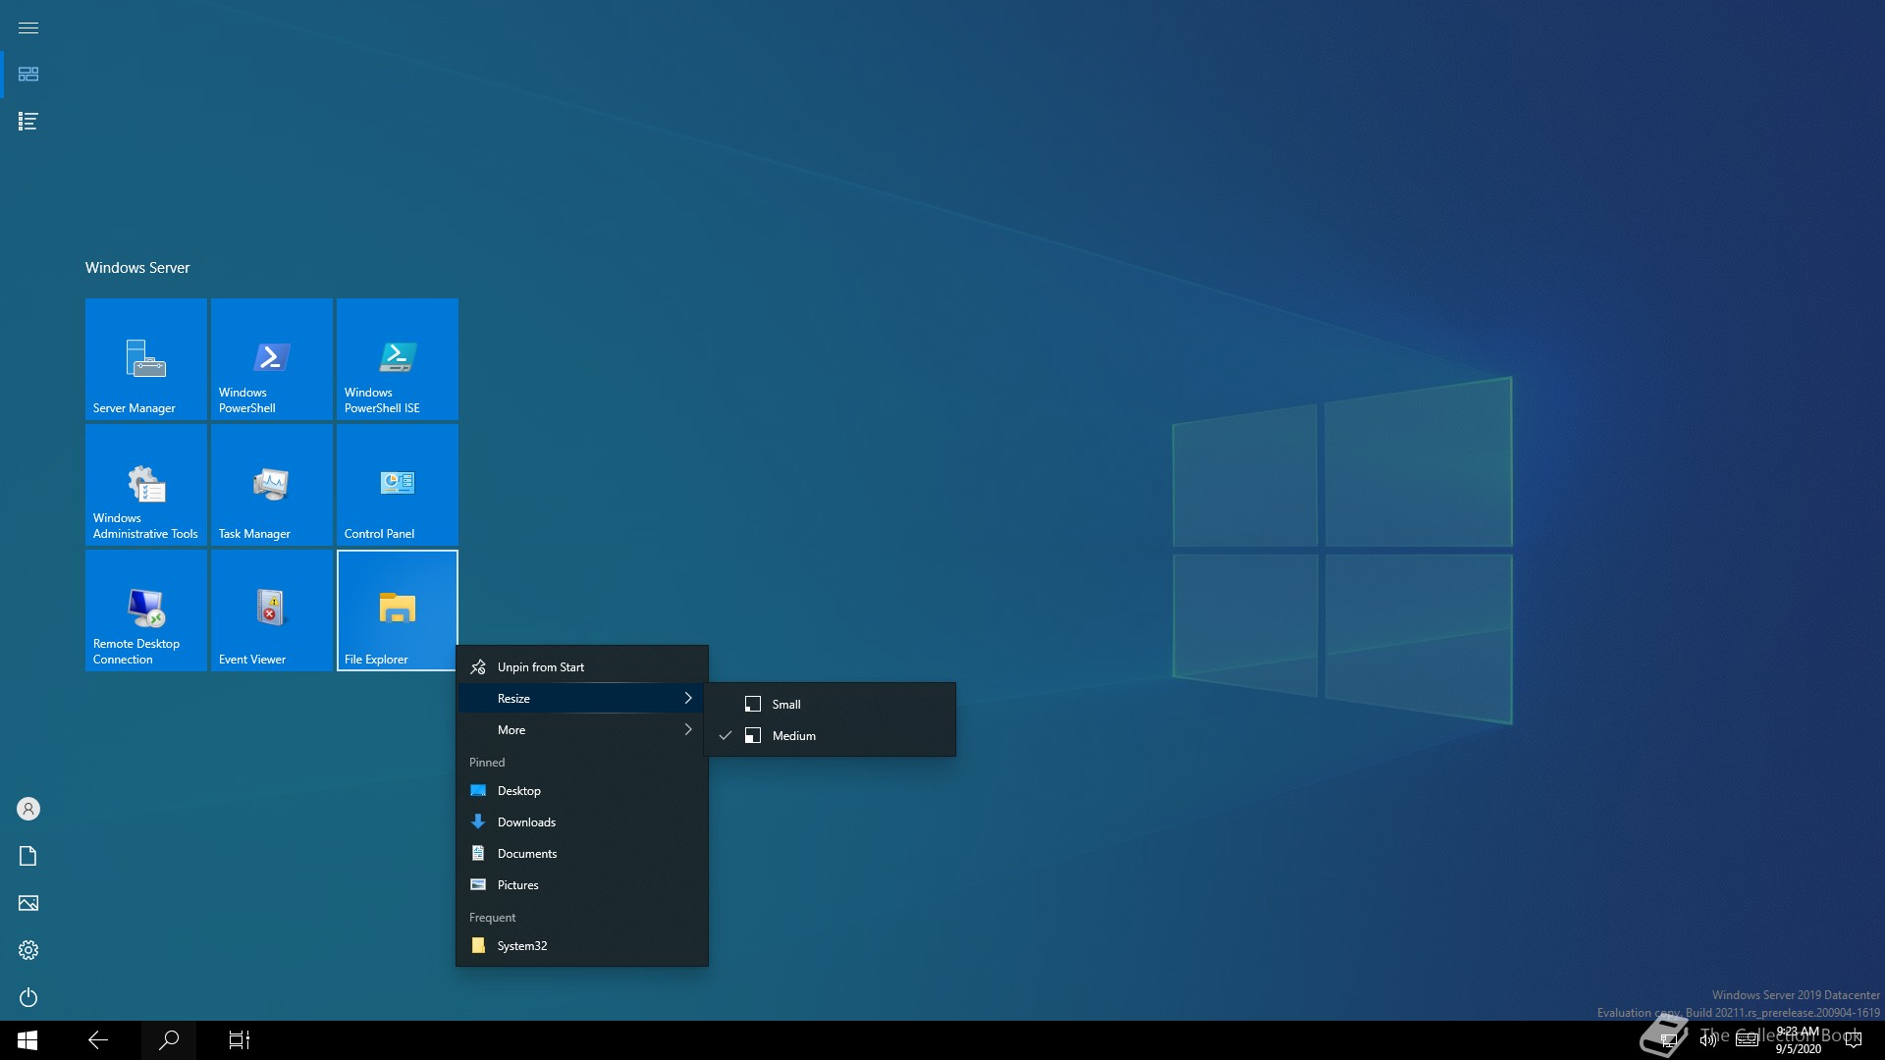Click the Windows Server group heading
The height and width of the screenshot is (1060, 1885).
pyautogui.click(x=137, y=268)
